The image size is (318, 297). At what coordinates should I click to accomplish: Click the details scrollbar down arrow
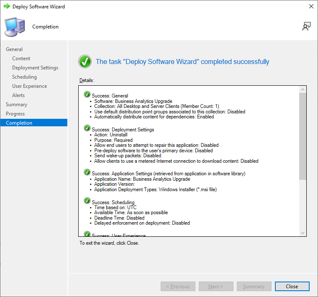click(x=303, y=233)
